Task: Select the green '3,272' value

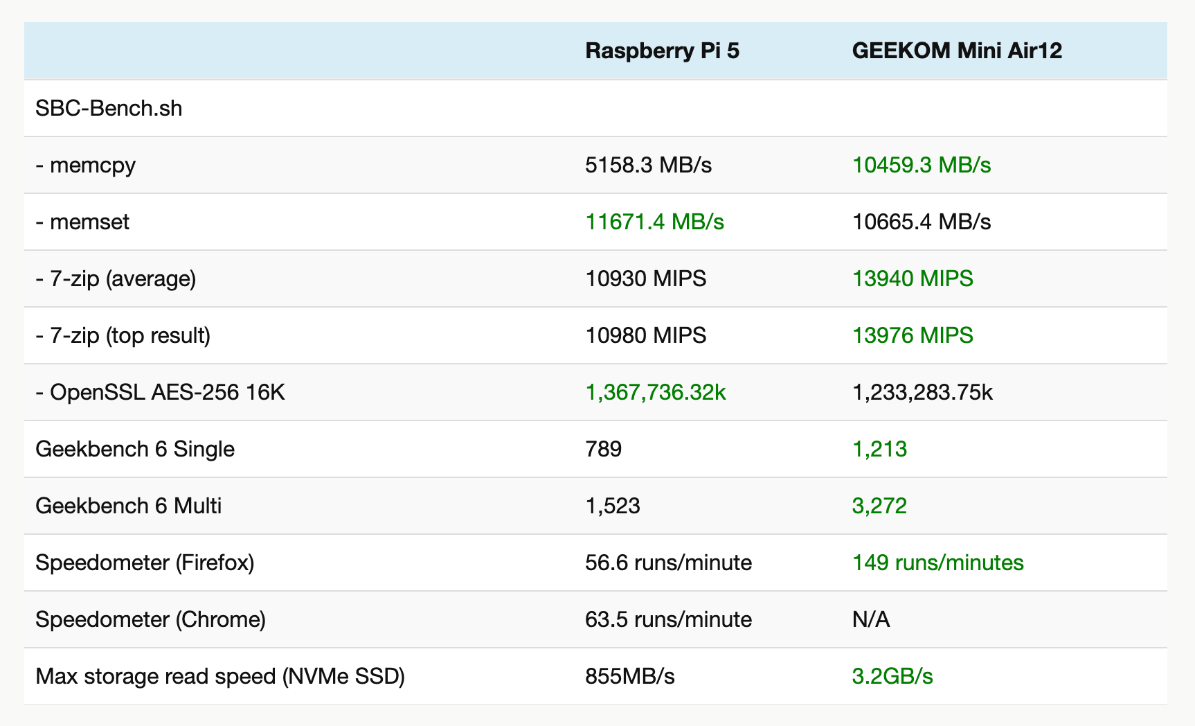Action: [x=879, y=506]
